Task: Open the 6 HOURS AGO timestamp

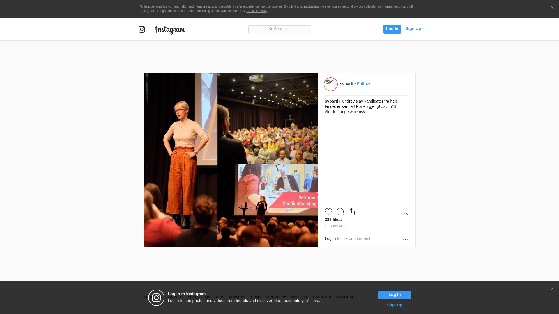Action: click(x=335, y=226)
